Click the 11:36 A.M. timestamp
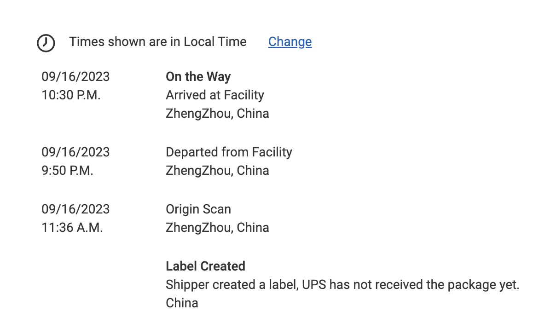The width and height of the screenshot is (533, 323). click(72, 228)
